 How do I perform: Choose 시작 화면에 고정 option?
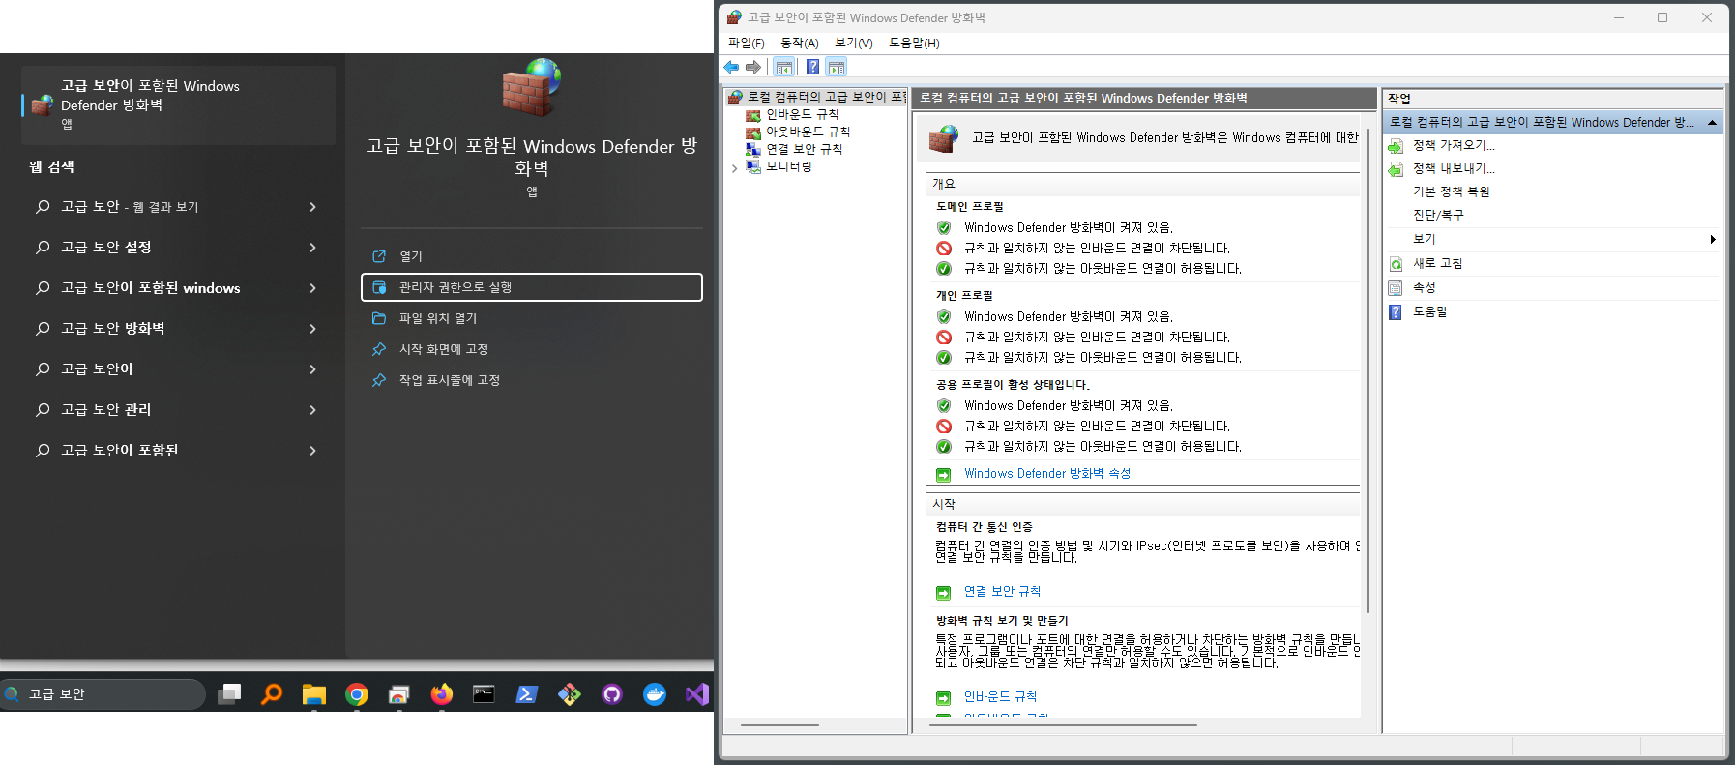tap(531, 349)
